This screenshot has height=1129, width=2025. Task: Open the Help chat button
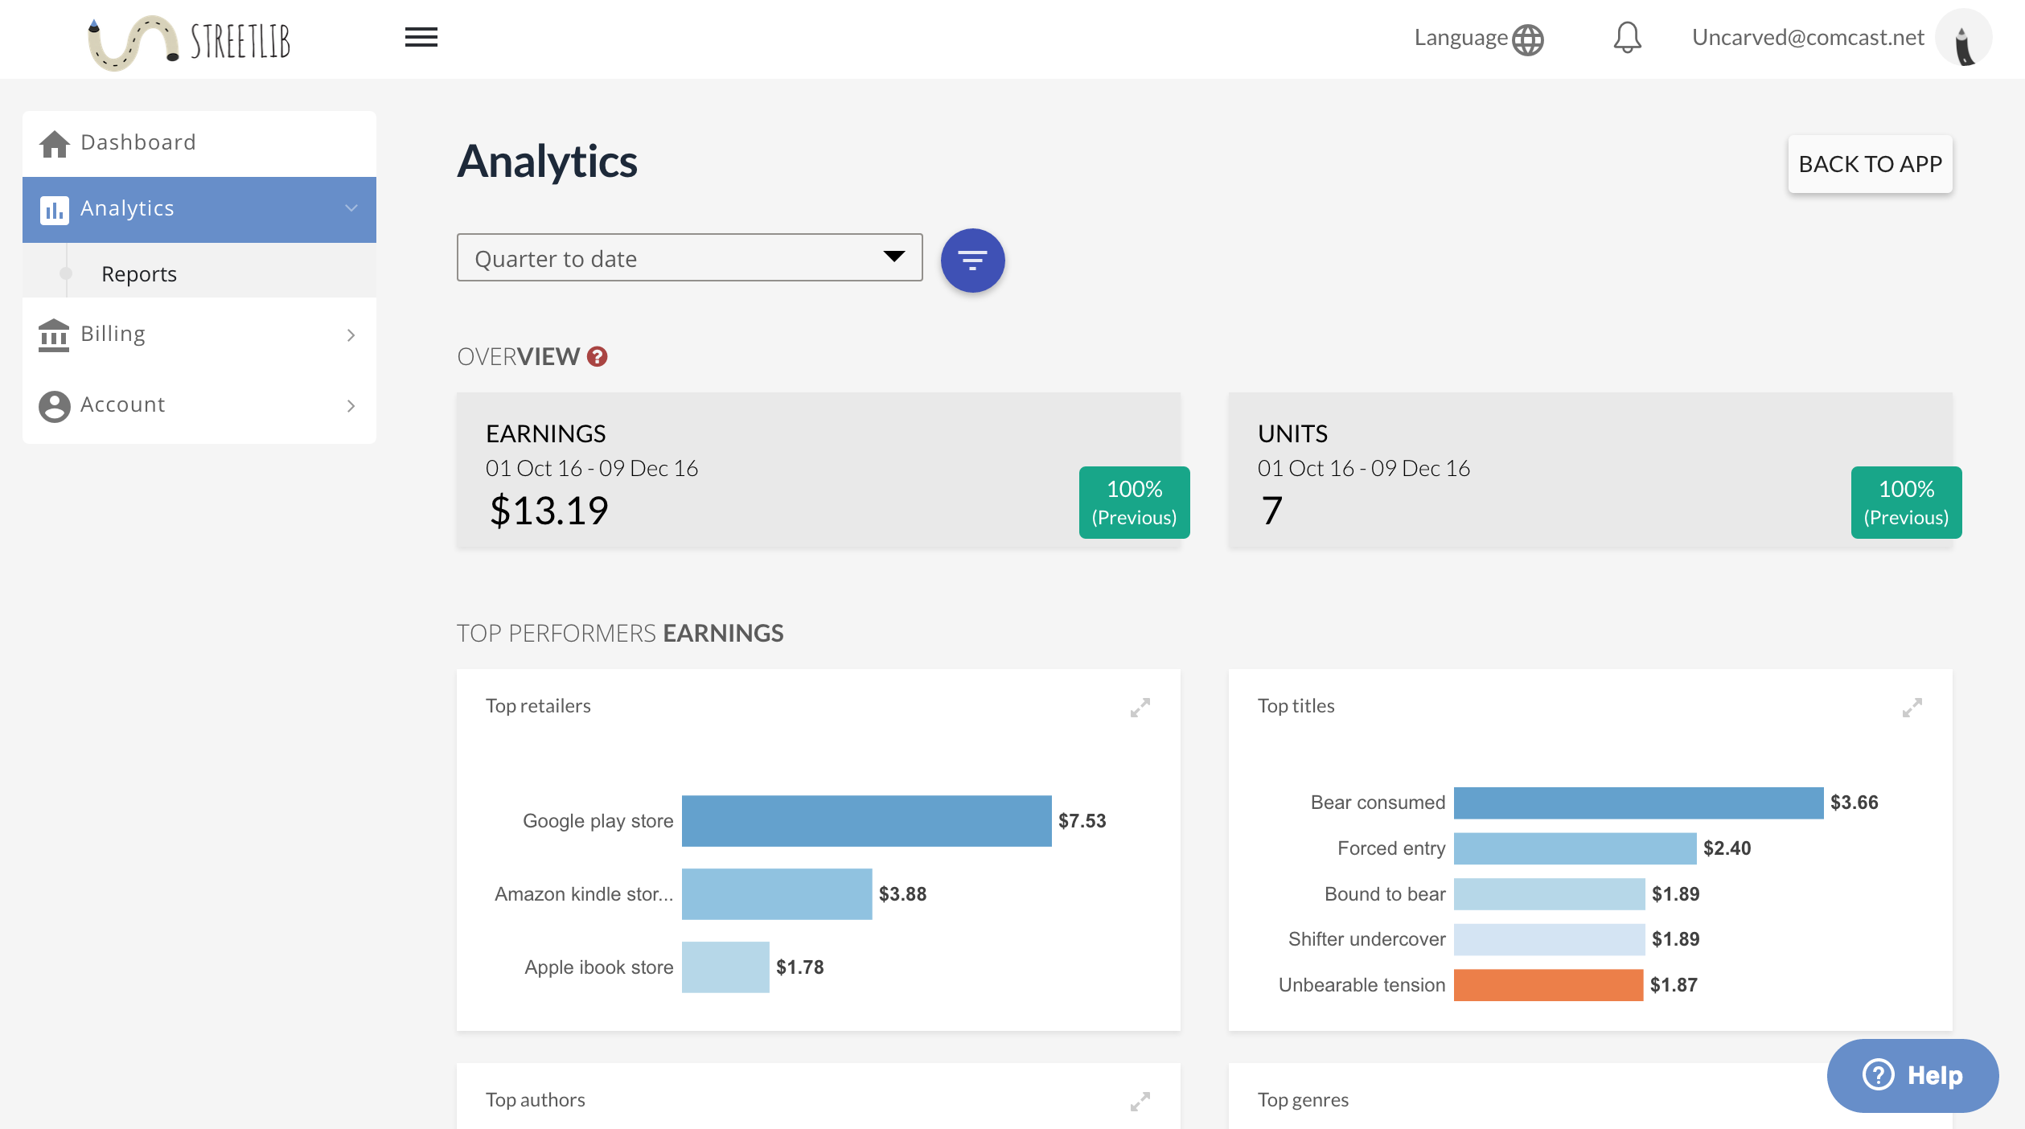click(1912, 1075)
